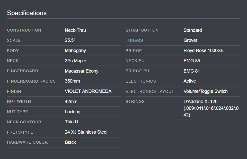This screenshot has height=159, width=247.
Task: Click the STRAP BUTTON label
Action: [x=142, y=30]
